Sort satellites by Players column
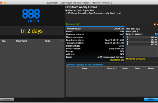 151,68
